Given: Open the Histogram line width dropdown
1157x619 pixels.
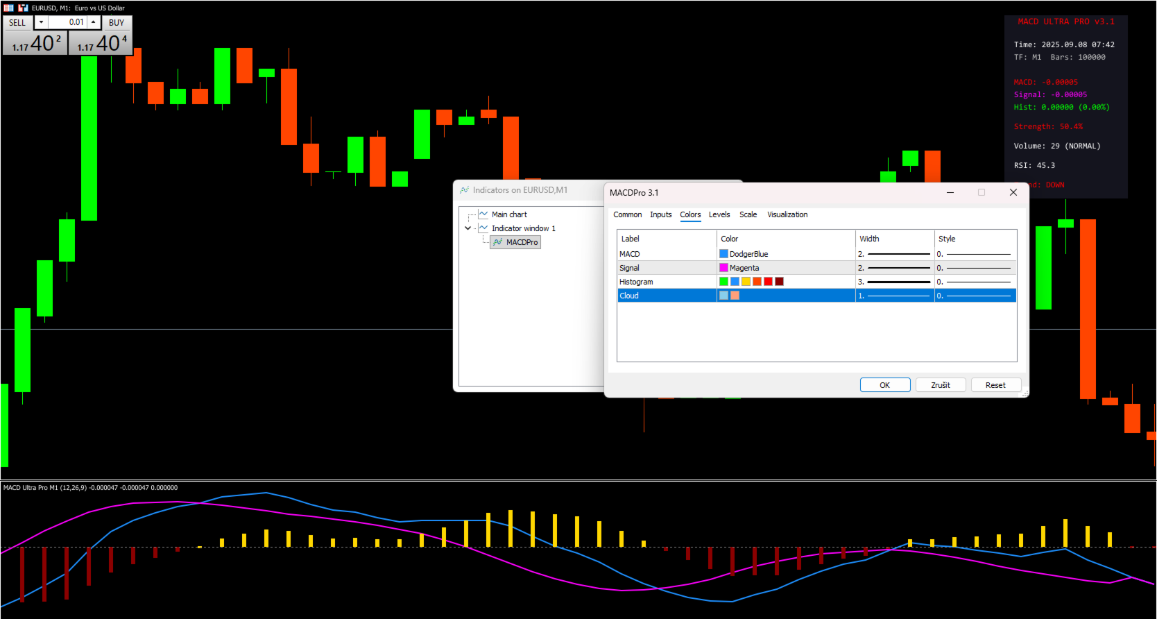Looking at the screenshot, I should 895,282.
